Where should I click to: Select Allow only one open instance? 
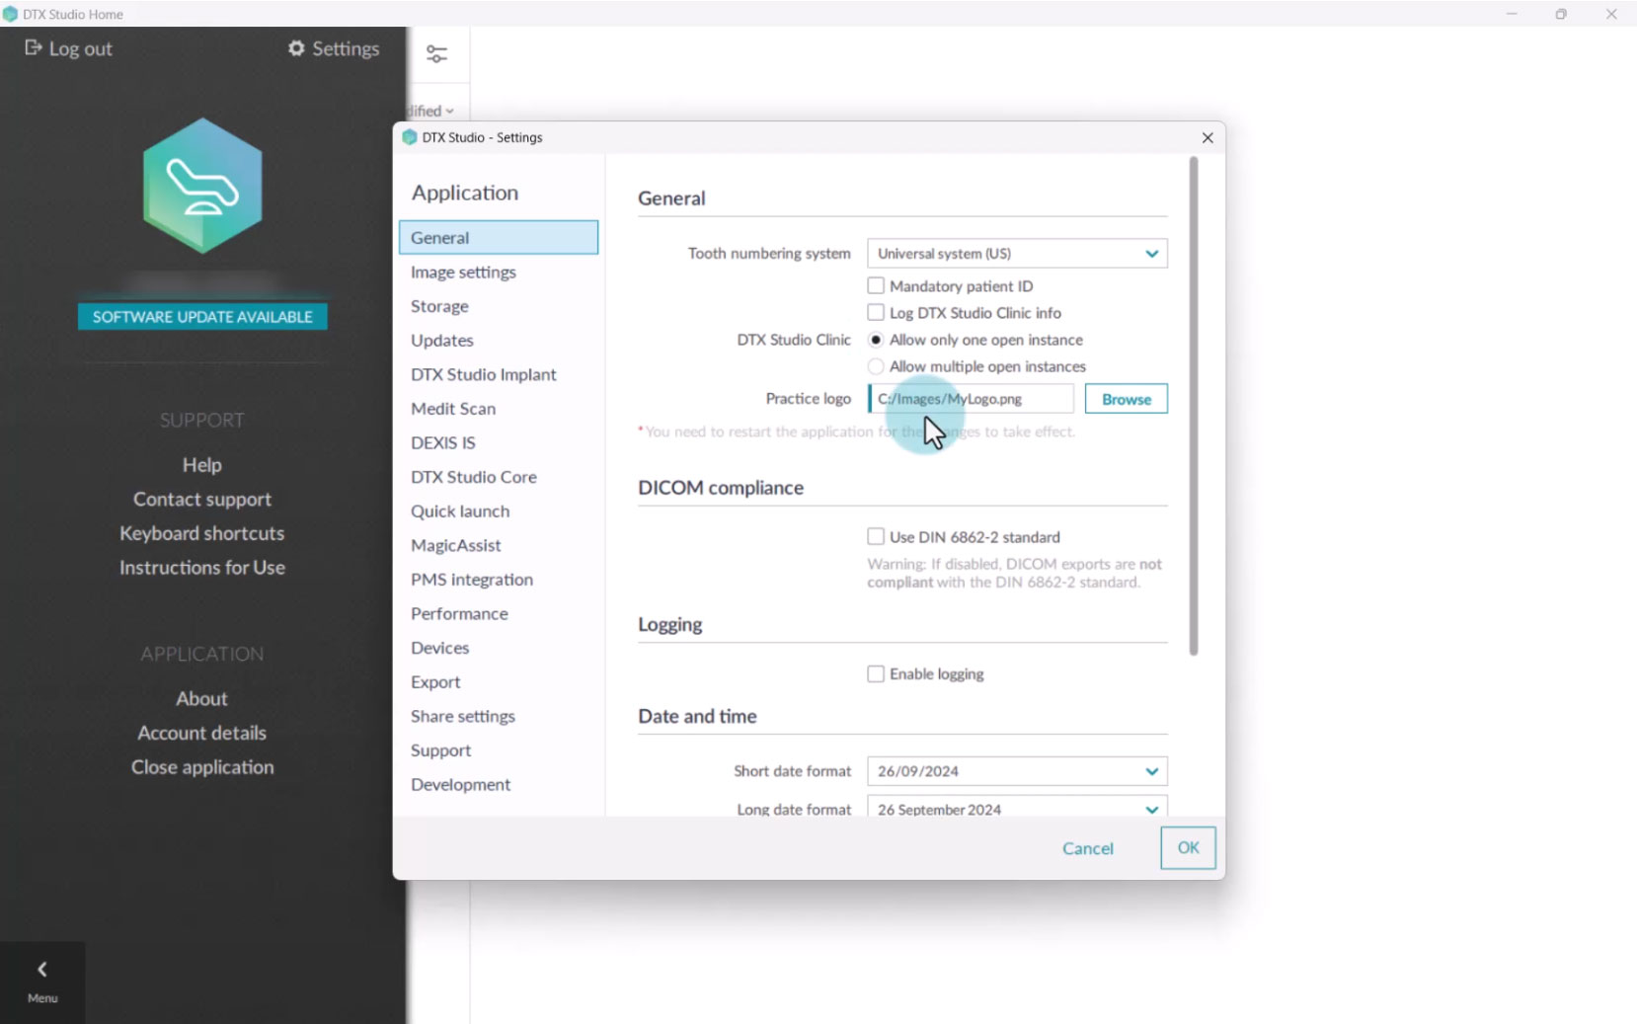876,340
